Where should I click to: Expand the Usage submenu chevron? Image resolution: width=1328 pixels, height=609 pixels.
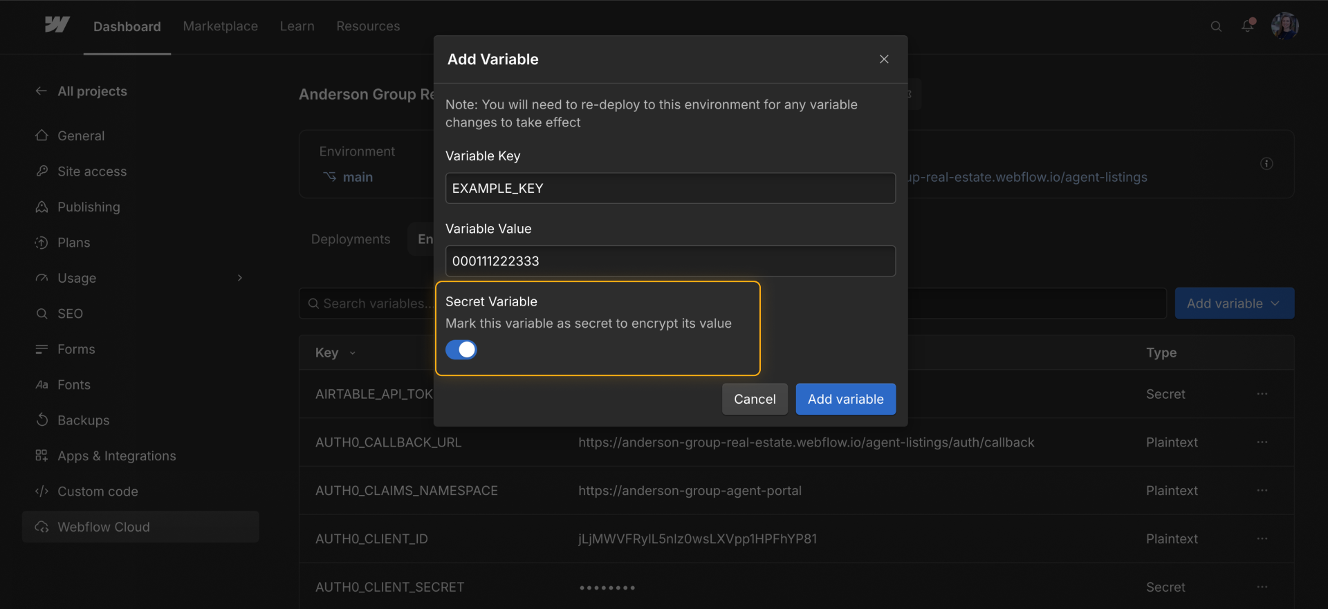pyautogui.click(x=240, y=278)
